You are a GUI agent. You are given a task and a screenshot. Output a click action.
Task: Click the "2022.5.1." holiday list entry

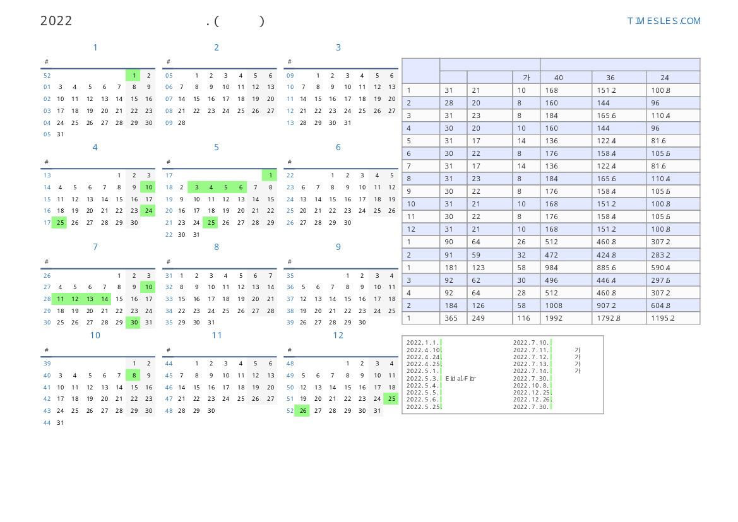[x=422, y=371]
